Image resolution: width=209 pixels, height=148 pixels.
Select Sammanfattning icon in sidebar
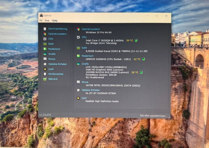coord(45,29)
